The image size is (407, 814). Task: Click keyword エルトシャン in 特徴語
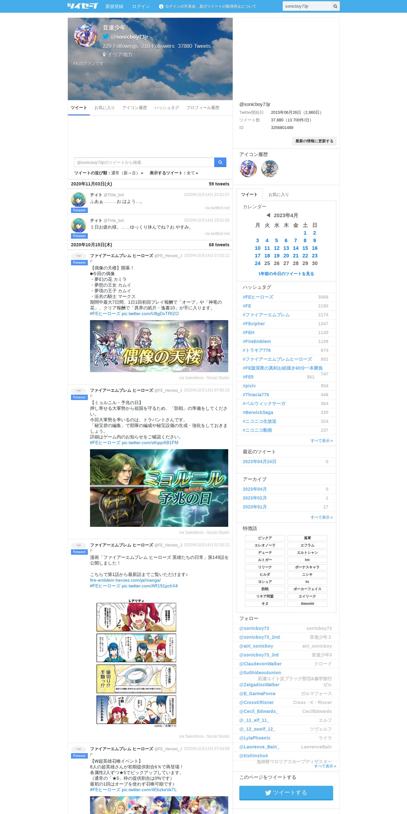[x=307, y=552]
